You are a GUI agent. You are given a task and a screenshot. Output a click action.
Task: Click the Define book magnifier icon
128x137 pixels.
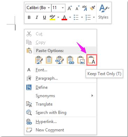[29, 87]
